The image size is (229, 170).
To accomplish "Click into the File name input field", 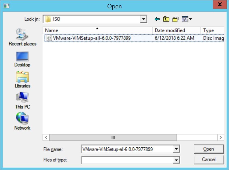I will 127,149.
